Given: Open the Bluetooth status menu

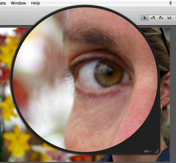Looking at the screenshot, I should [171, 3].
